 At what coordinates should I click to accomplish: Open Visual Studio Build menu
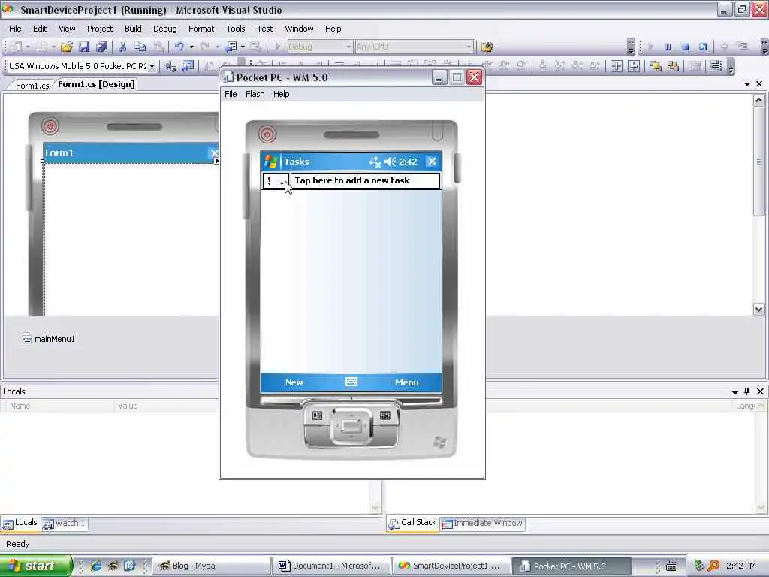click(x=133, y=29)
